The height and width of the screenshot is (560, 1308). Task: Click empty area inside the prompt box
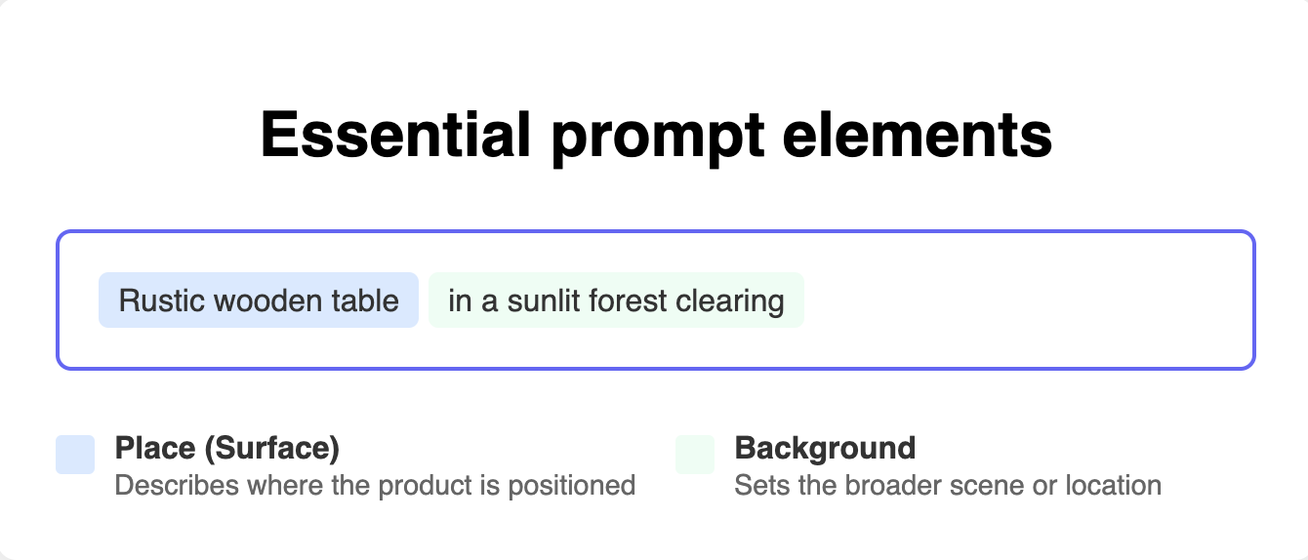point(1025,300)
